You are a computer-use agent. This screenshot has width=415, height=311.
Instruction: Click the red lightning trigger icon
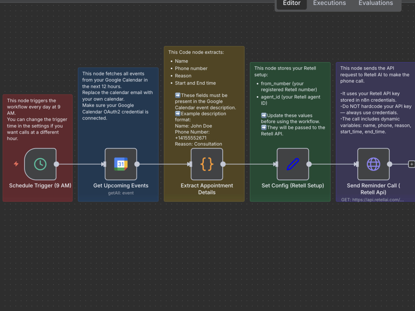[16, 164]
